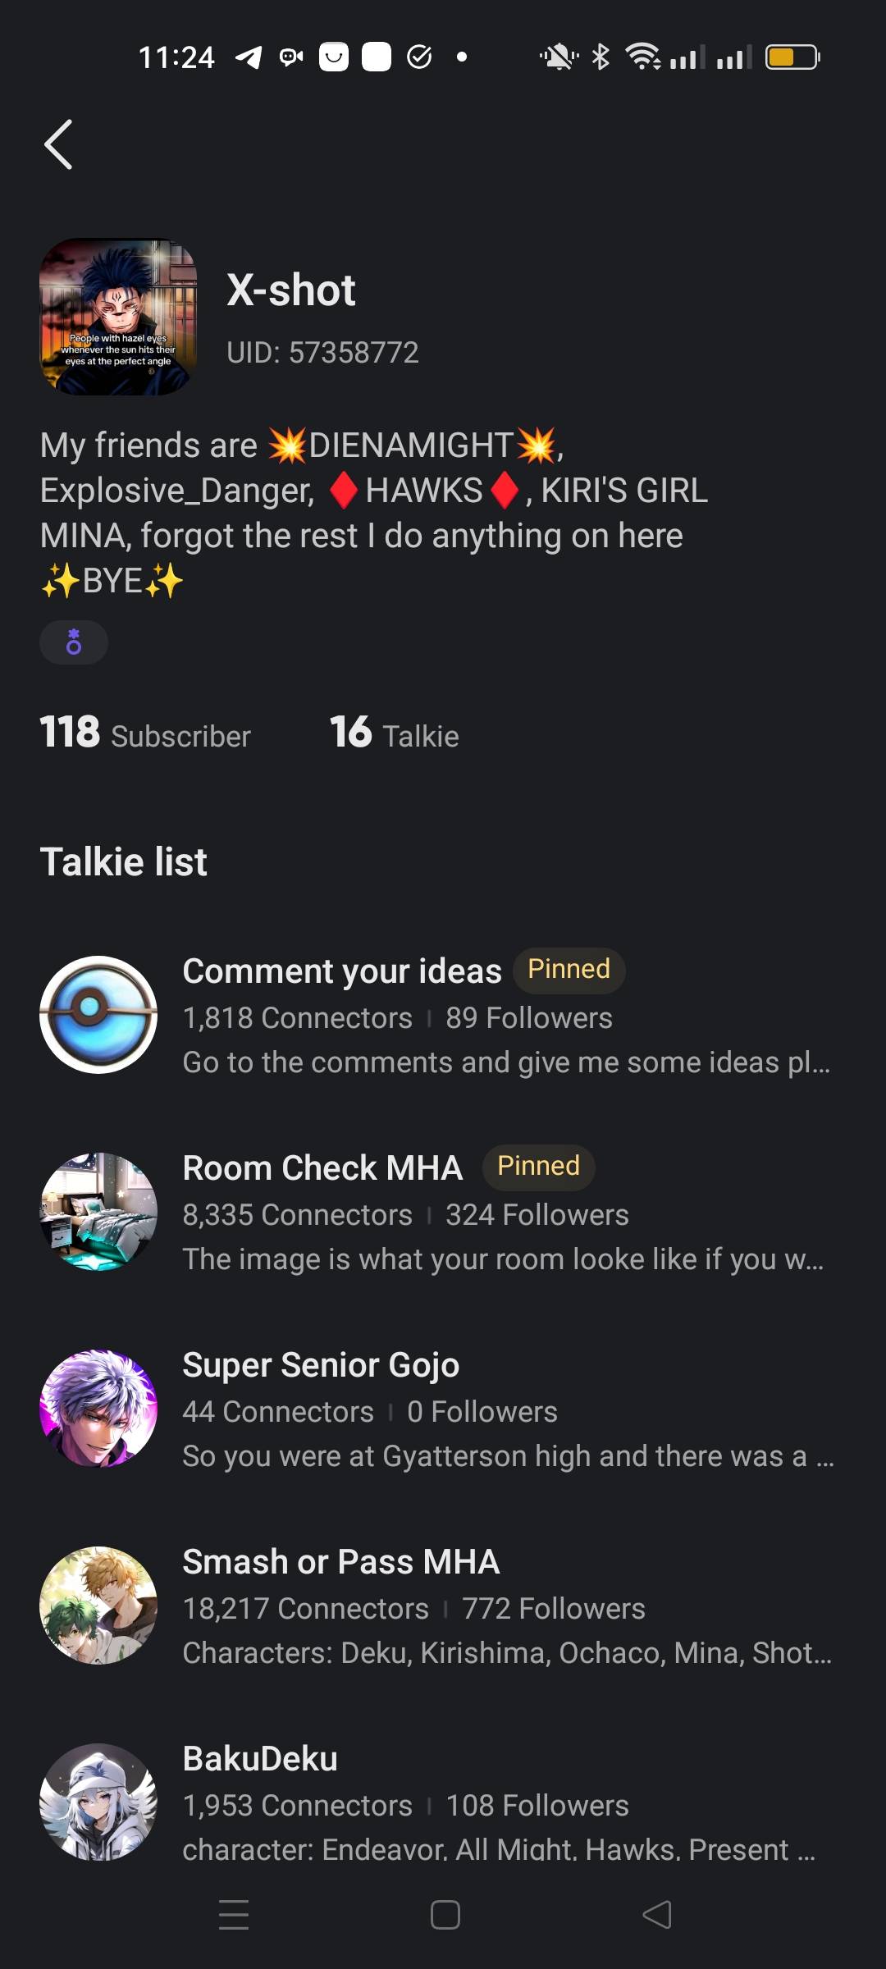
Task: Open the Comment your ideas talkie
Action: pyautogui.click(x=342, y=971)
